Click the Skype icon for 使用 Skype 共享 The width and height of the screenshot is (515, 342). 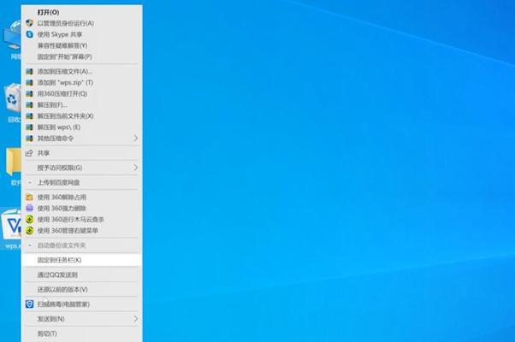pos(30,34)
